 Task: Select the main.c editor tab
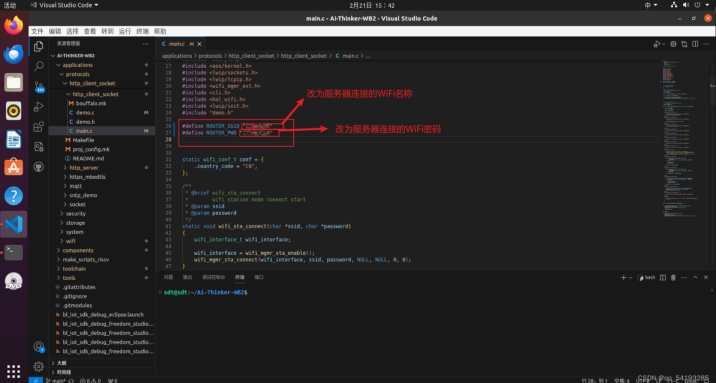tap(180, 44)
